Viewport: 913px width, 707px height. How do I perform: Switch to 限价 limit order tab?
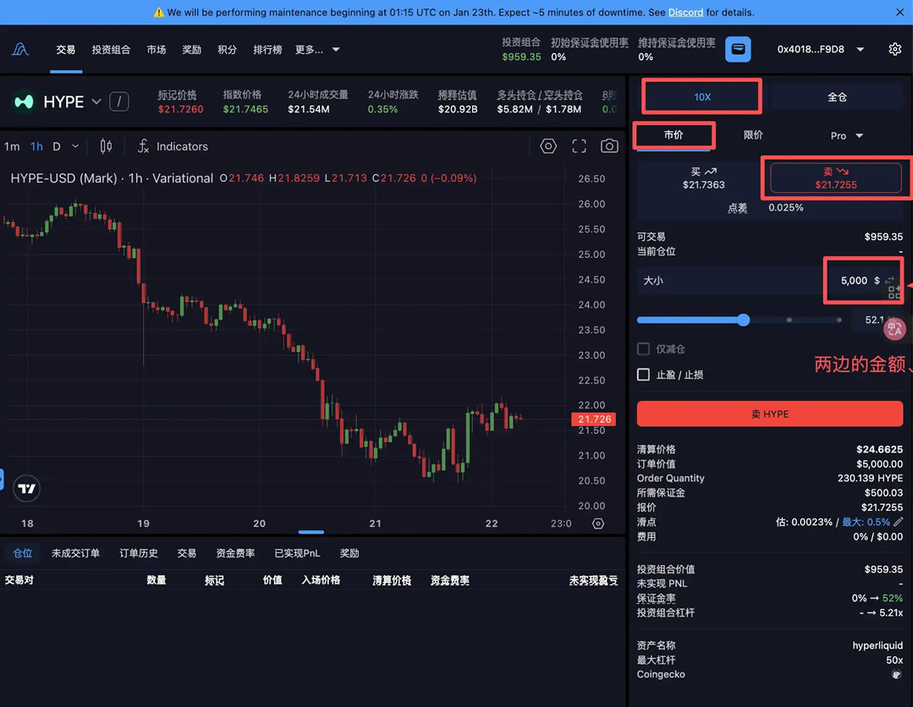pos(753,135)
